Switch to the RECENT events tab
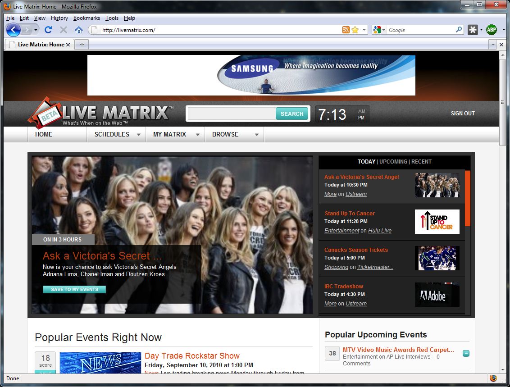The image size is (510, 387). coord(421,162)
